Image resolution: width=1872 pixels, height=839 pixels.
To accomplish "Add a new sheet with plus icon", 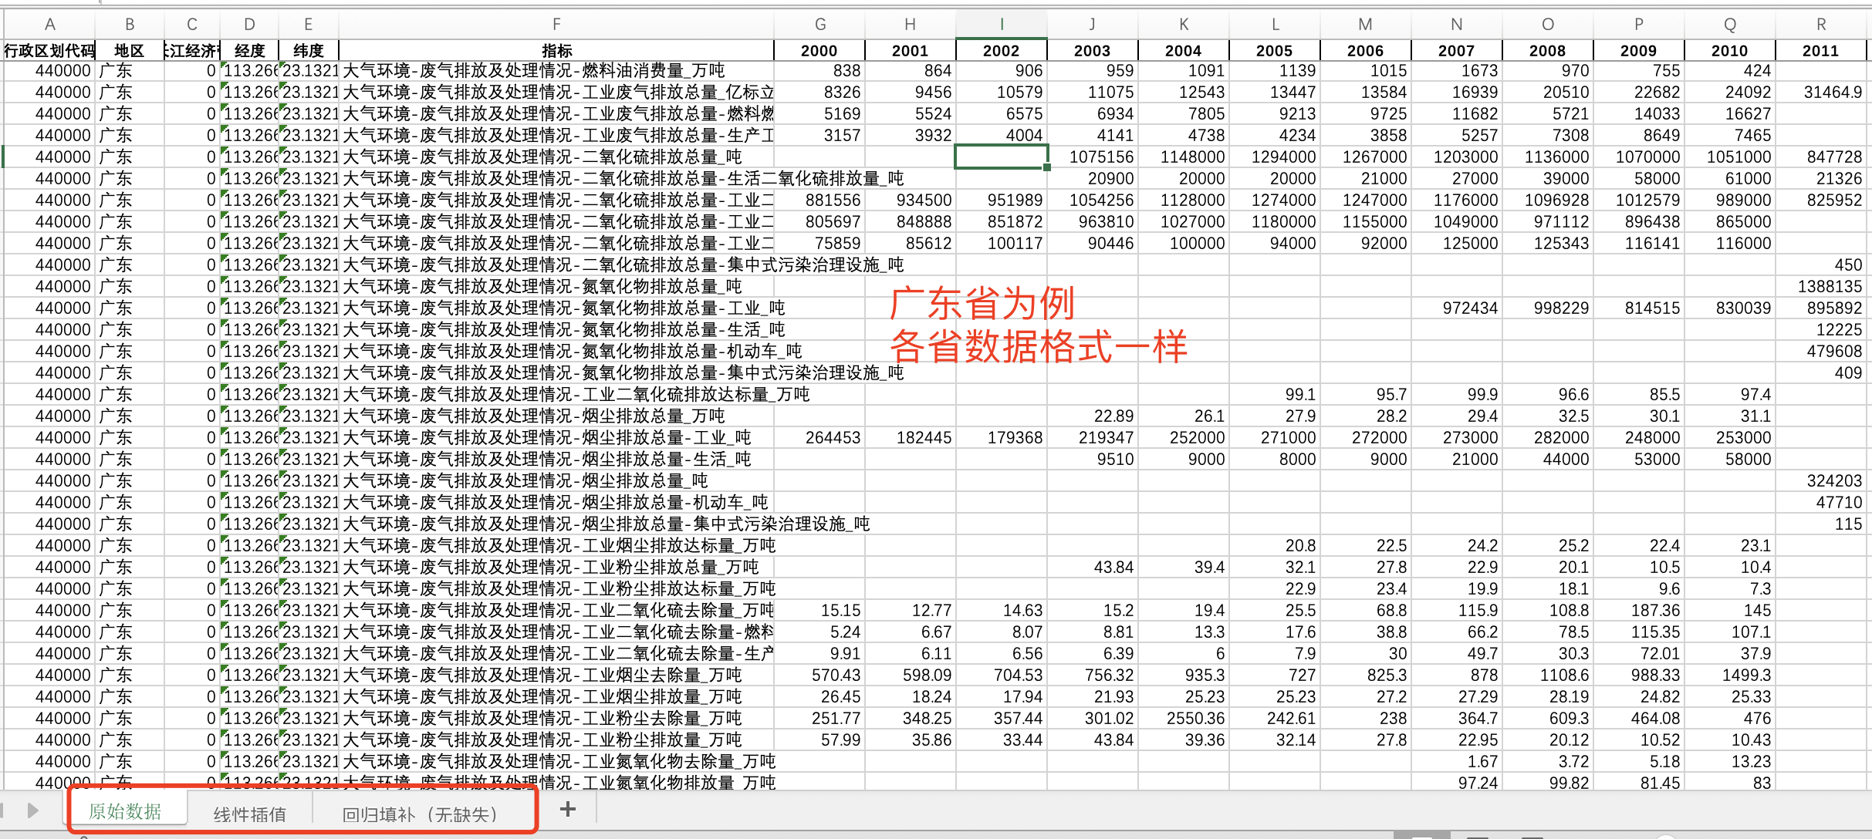I will click(567, 809).
